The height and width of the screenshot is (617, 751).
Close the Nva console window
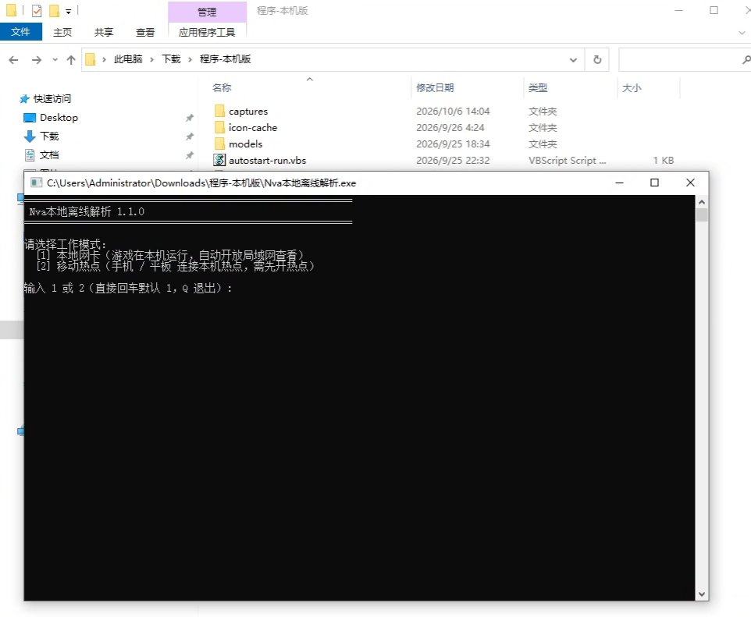click(690, 183)
